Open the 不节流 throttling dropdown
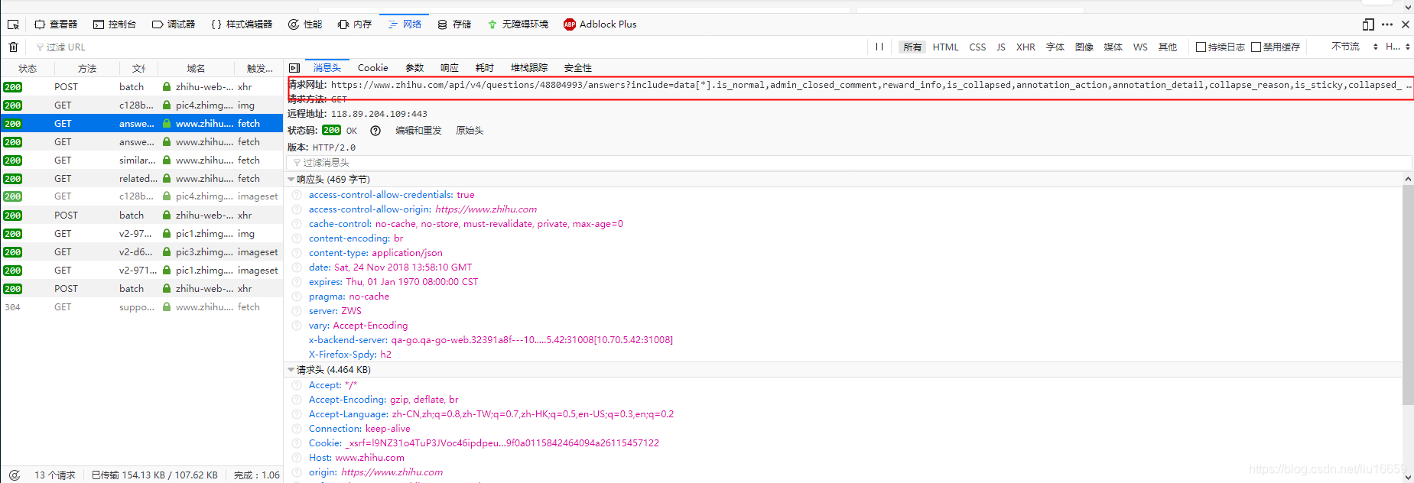Screen dimensions: 1414x483 pyautogui.click(x=1354, y=47)
